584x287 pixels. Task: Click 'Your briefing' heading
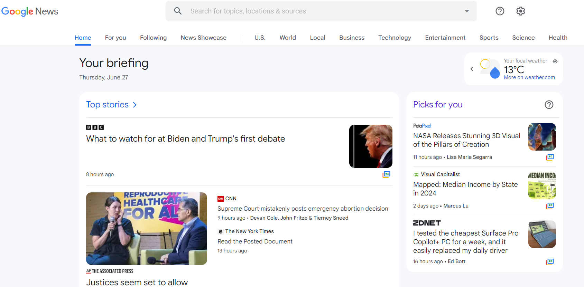click(114, 63)
